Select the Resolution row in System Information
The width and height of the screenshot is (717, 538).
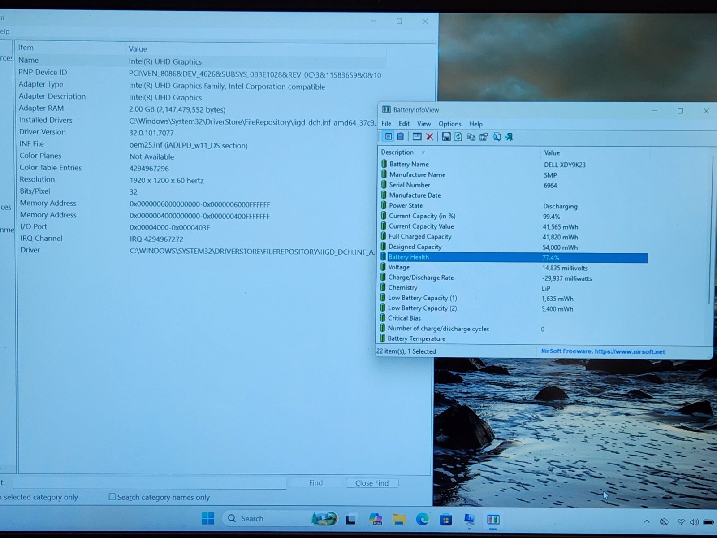point(202,180)
